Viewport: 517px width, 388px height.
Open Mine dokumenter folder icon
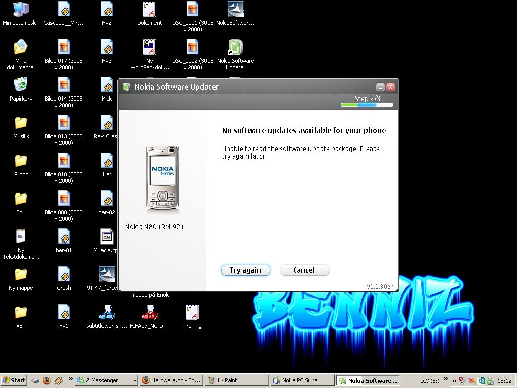tap(21, 55)
